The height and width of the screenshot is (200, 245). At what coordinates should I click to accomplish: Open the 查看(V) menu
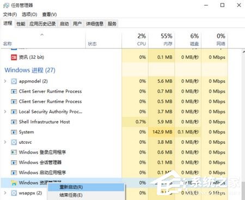coord(50,14)
